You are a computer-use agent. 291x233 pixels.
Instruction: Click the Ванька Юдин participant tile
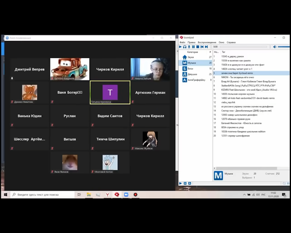click(30, 116)
